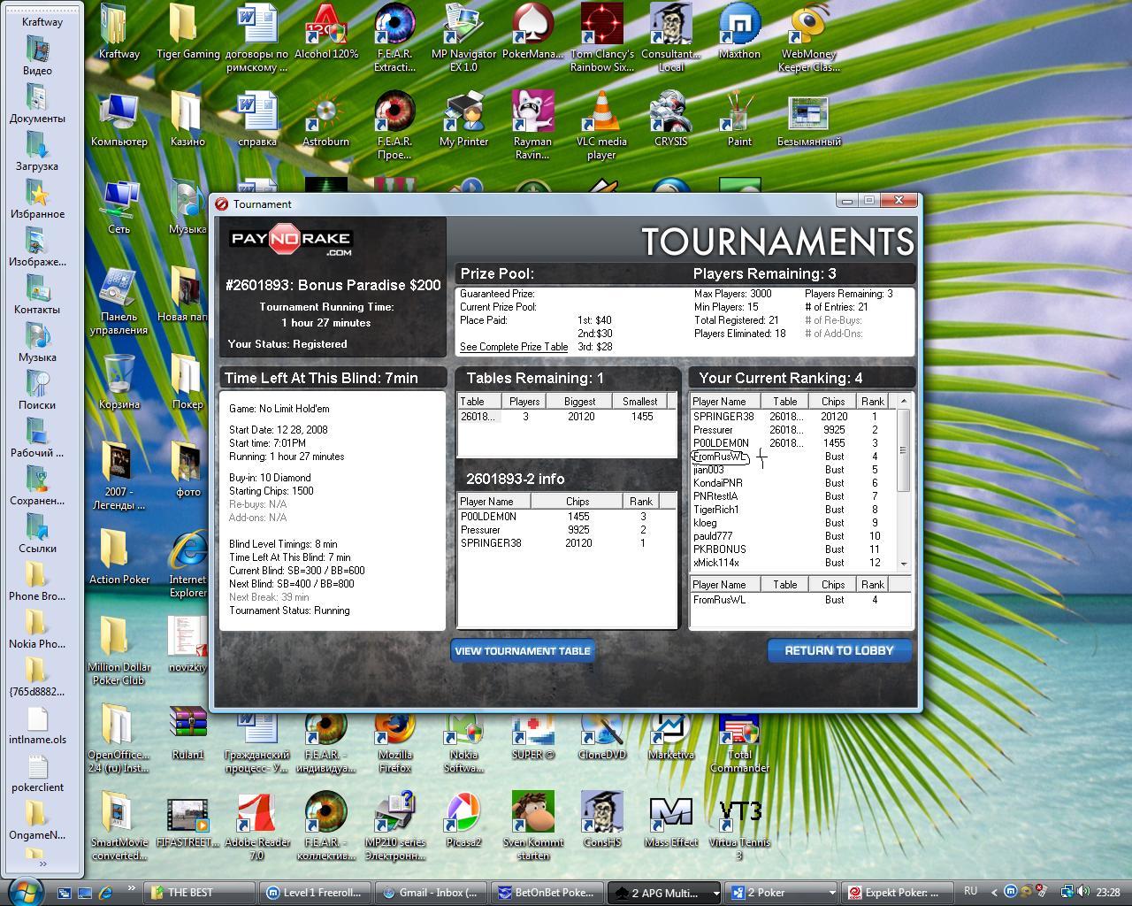This screenshot has width=1132, height=906.
Task: Click the Windows Start button
Action: (x=24, y=891)
